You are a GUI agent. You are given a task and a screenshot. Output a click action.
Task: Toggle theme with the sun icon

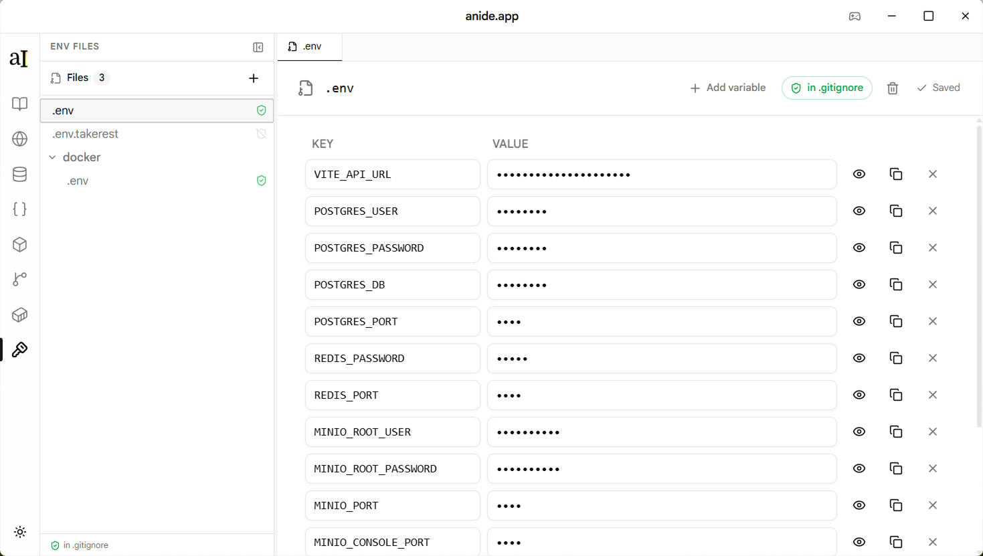[x=20, y=532]
